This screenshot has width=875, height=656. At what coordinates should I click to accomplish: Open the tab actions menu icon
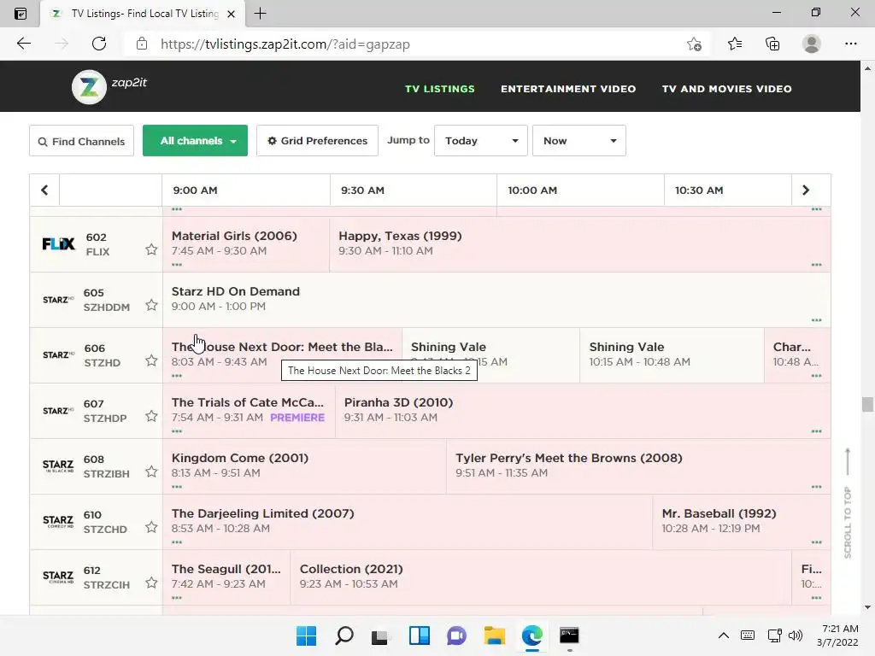pos(21,14)
